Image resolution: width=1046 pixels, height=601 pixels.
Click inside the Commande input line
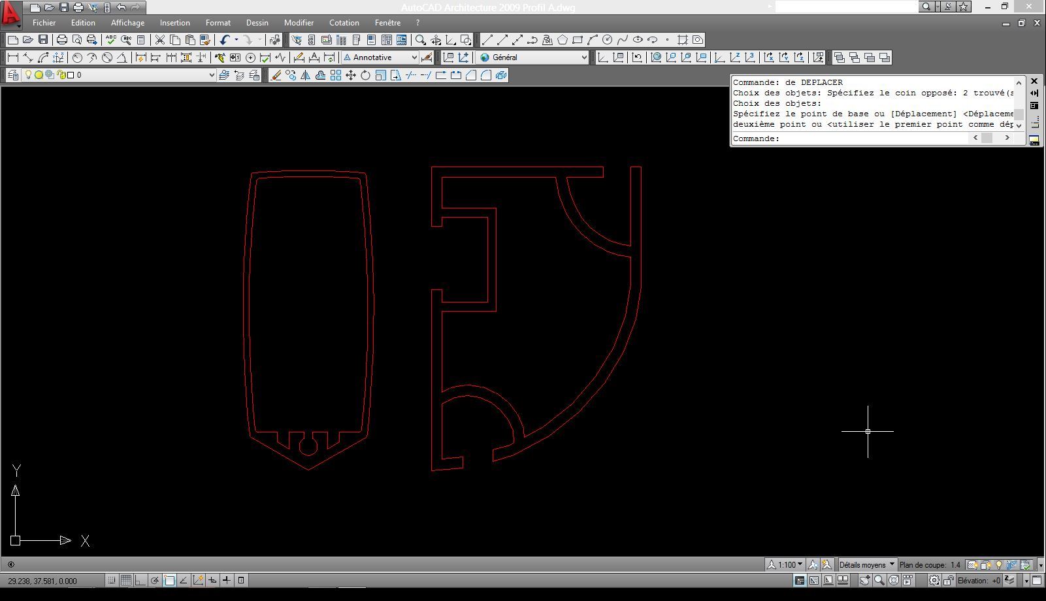[x=849, y=138]
